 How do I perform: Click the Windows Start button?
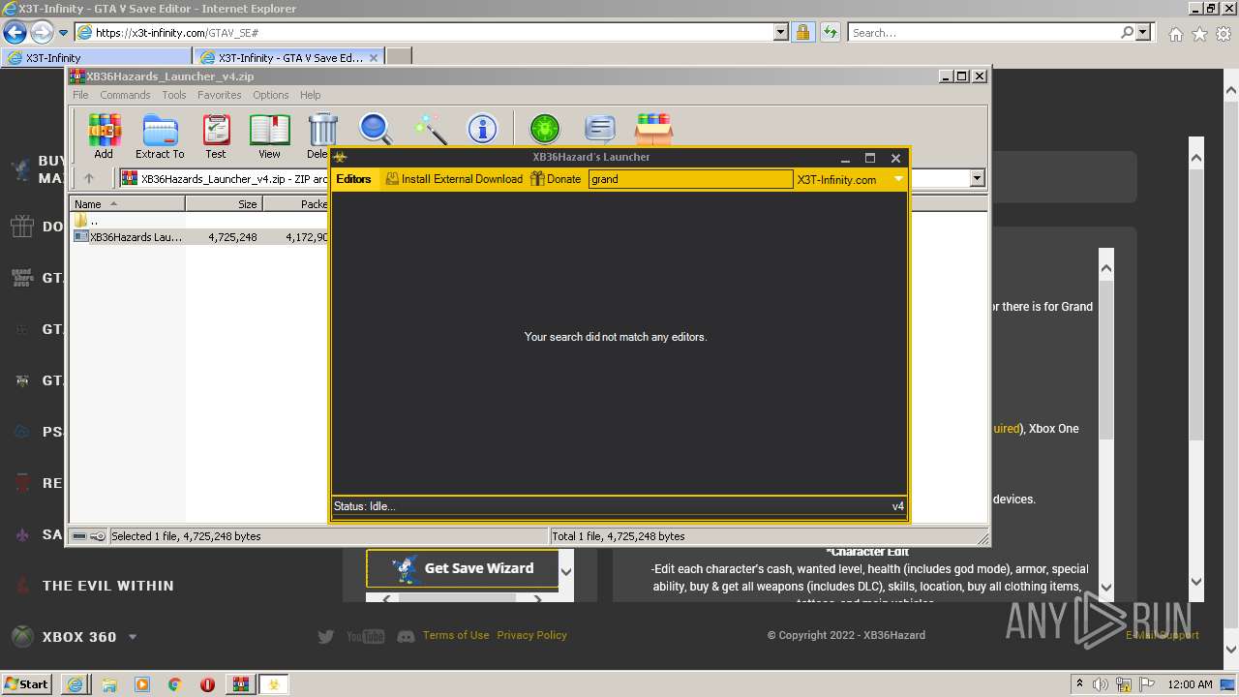[26, 683]
